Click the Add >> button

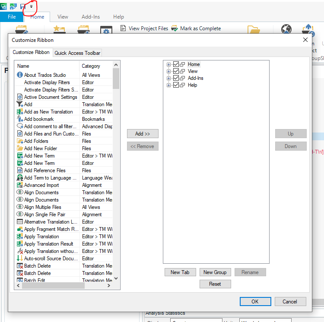coord(143,134)
